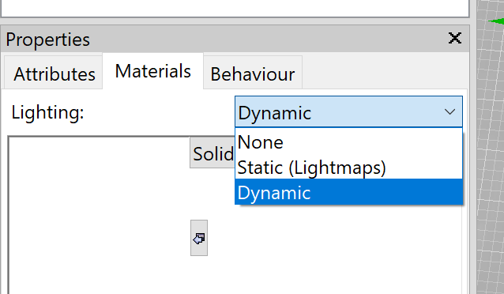Screen dimensions: 504x294
Task: Collapse the Lighting dropdown showing Dynamic
Action: click(348, 111)
